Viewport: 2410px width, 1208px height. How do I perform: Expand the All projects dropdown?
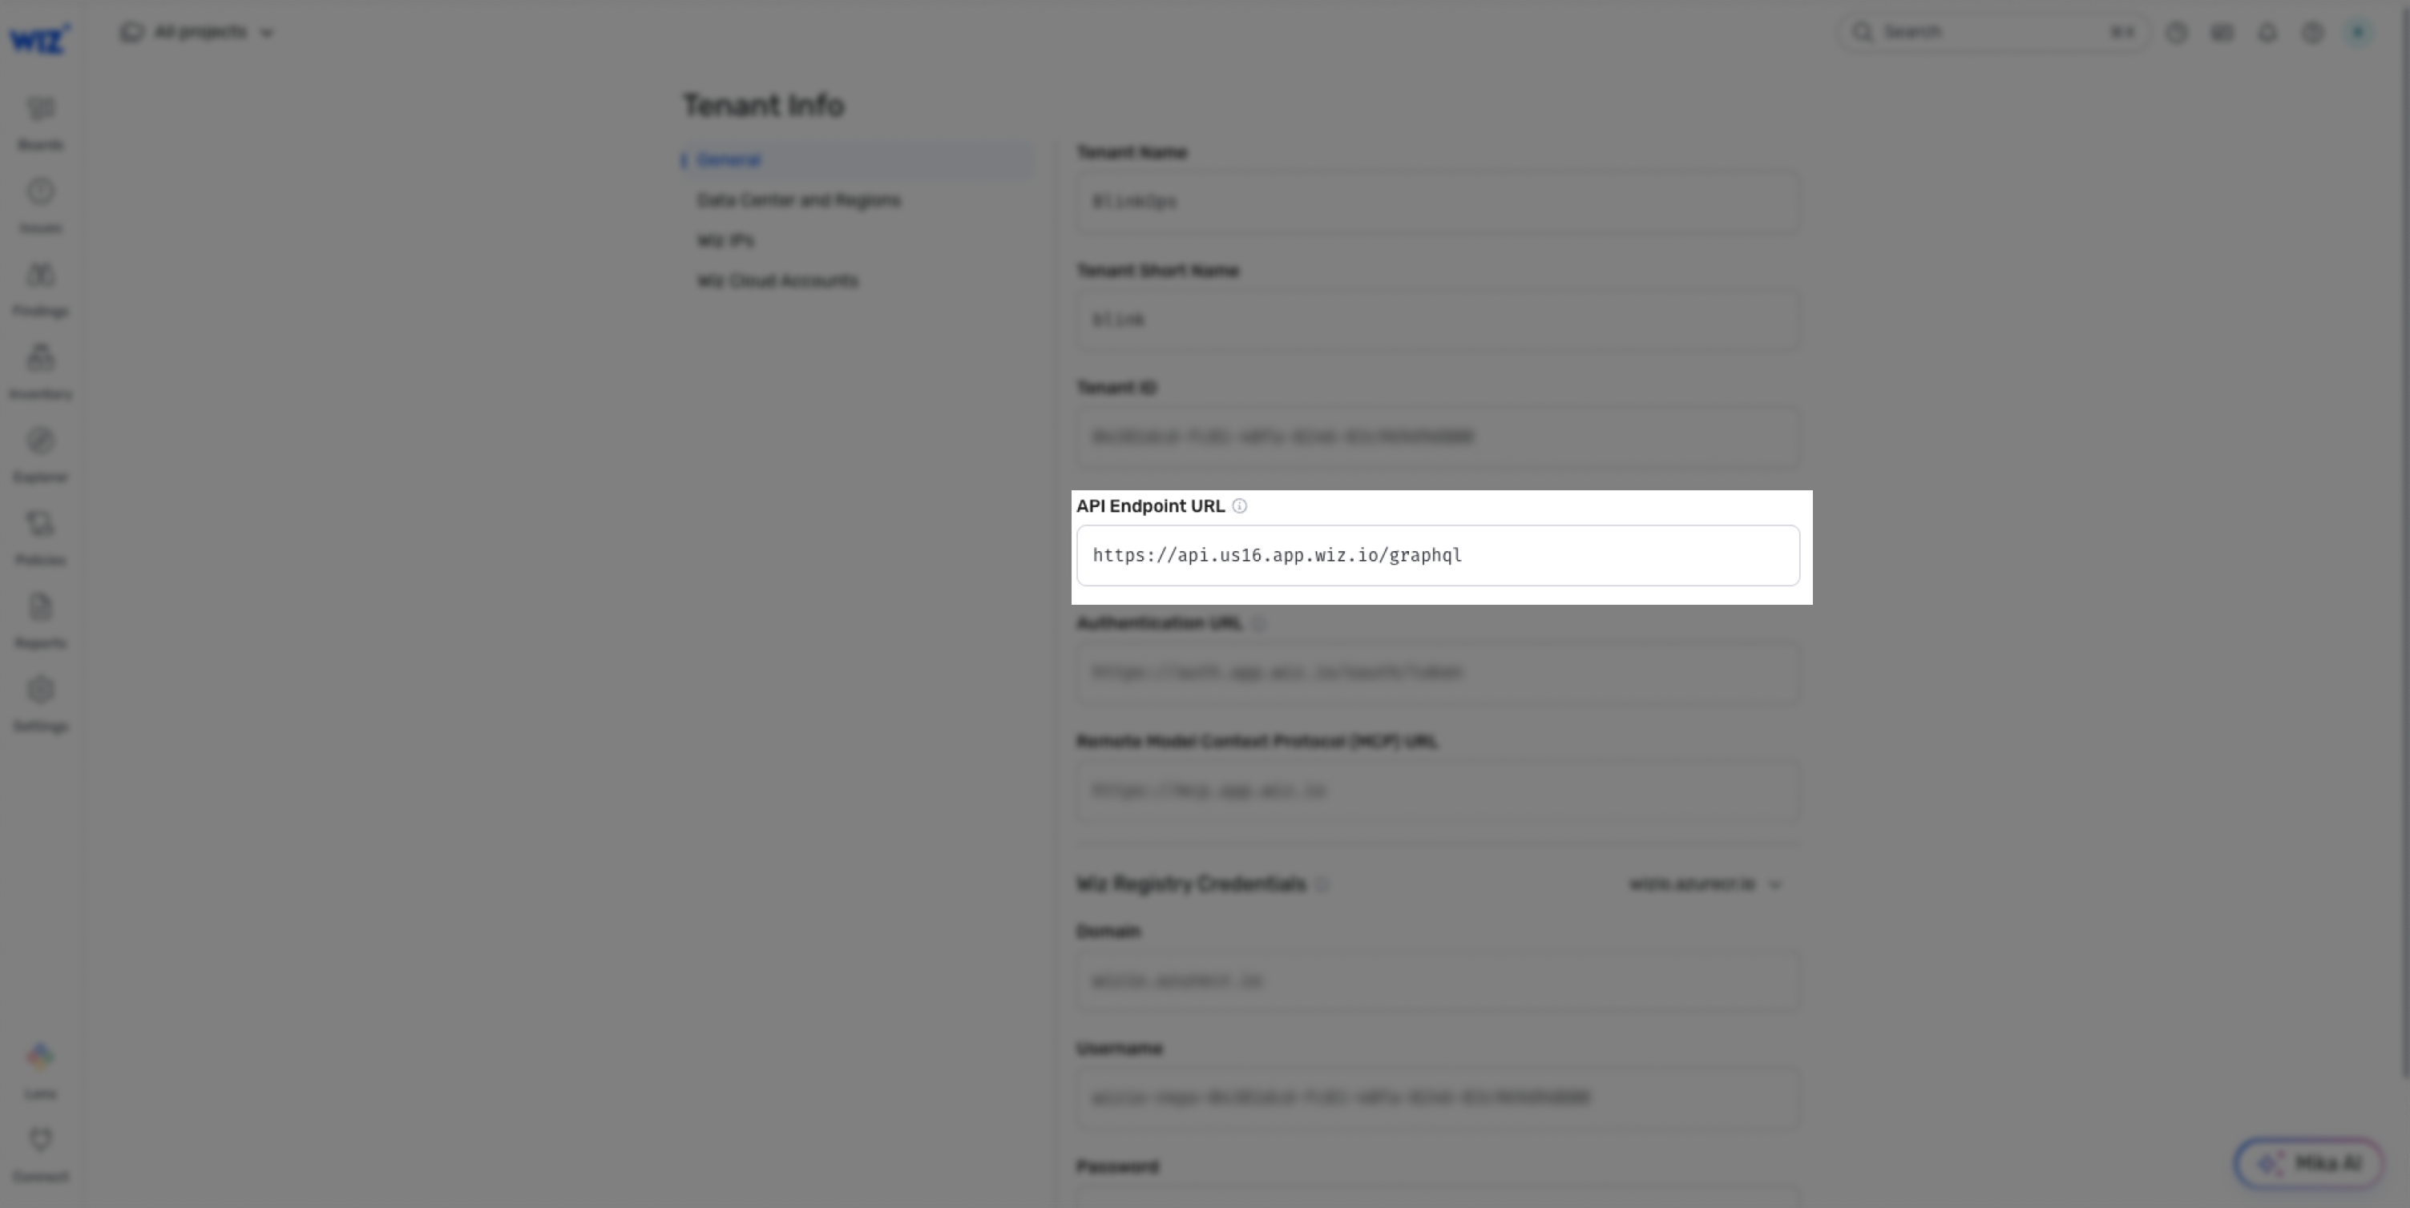(x=197, y=33)
